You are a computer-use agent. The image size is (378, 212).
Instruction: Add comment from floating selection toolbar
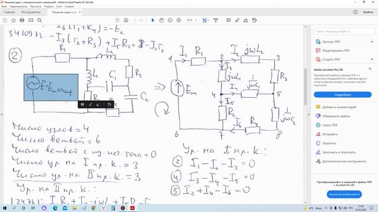[82, 105]
